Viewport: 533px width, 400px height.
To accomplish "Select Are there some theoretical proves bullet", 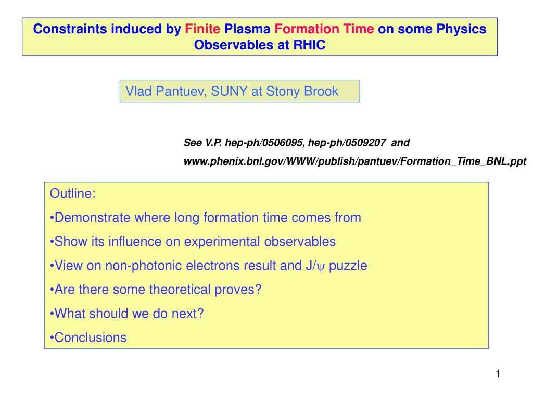I will 156,290.
